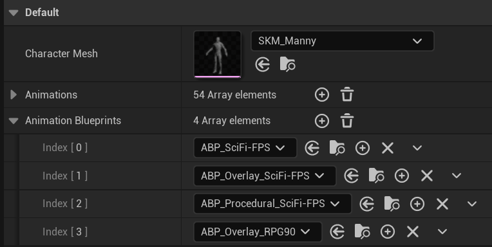Select the Character Mesh property label
The height and width of the screenshot is (247, 492).
[61, 53]
